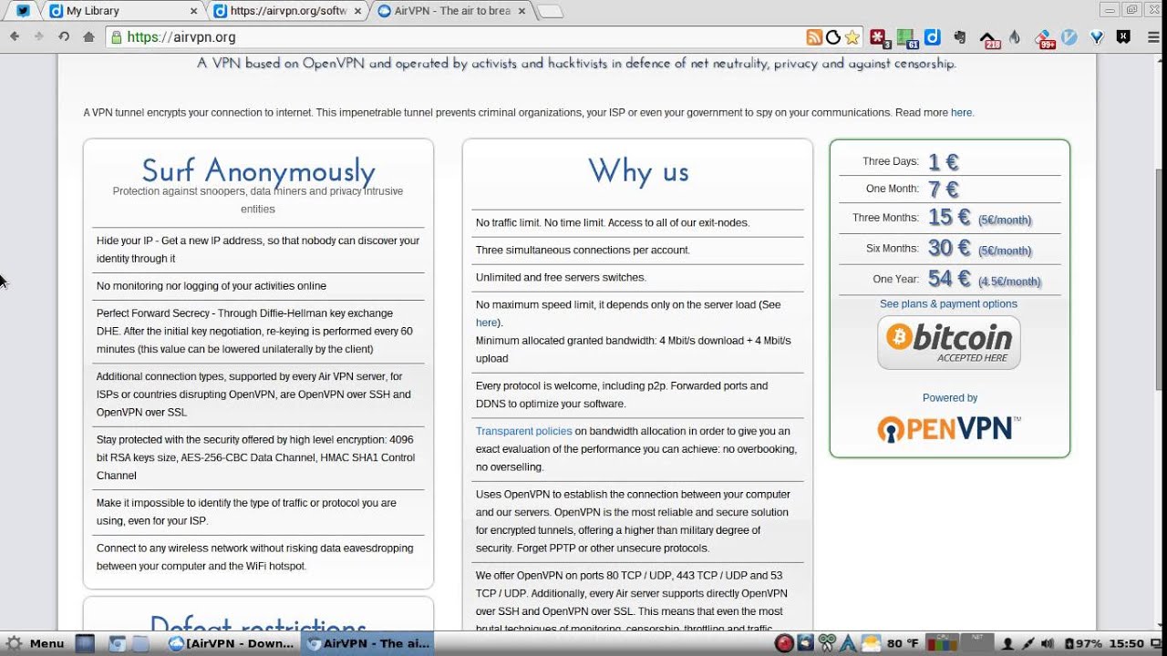Click the red record icon in system tray
This screenshot has height=656, width=1167.
(x=784, y=643)
